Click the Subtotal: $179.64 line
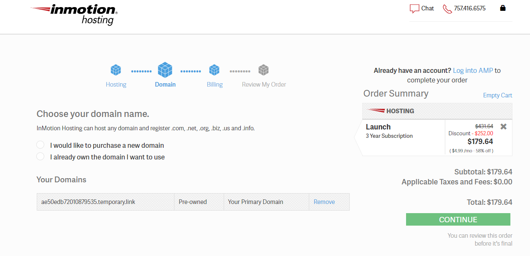 (x=483, y=172)
